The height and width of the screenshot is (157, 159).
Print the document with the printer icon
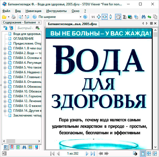coord(14,17)
